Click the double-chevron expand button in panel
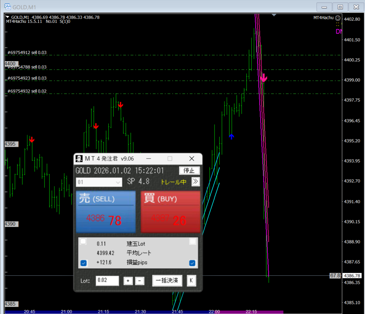 pos(195,181)
